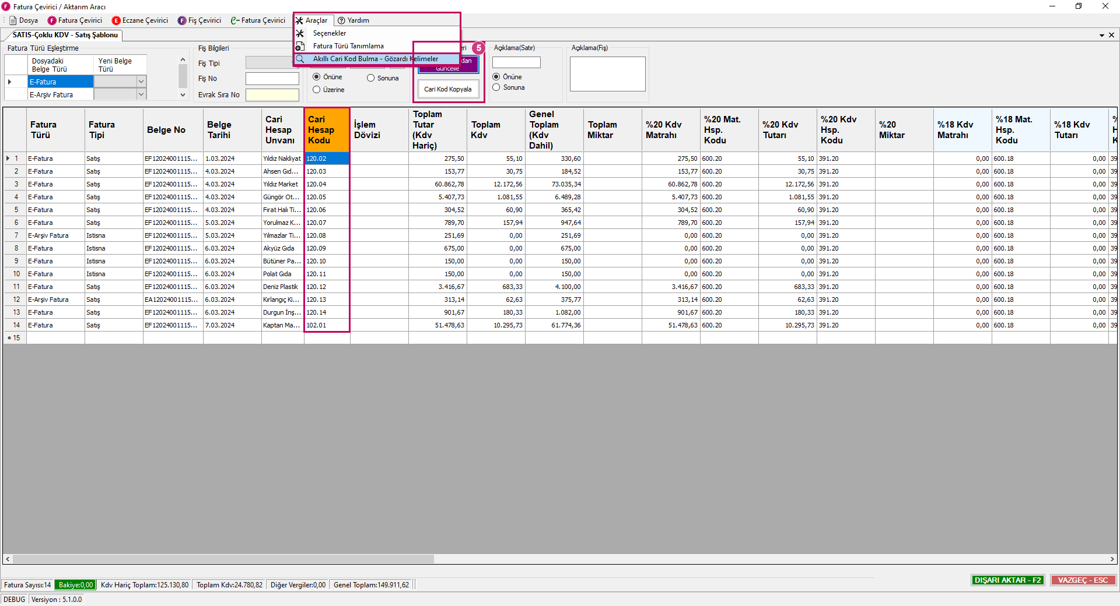Open Yeni Belge Türü dropdown for E-Arşiv Fatura
This screenshot has height=606, width=1120.
pyautogui.click(x=141, y=94)
